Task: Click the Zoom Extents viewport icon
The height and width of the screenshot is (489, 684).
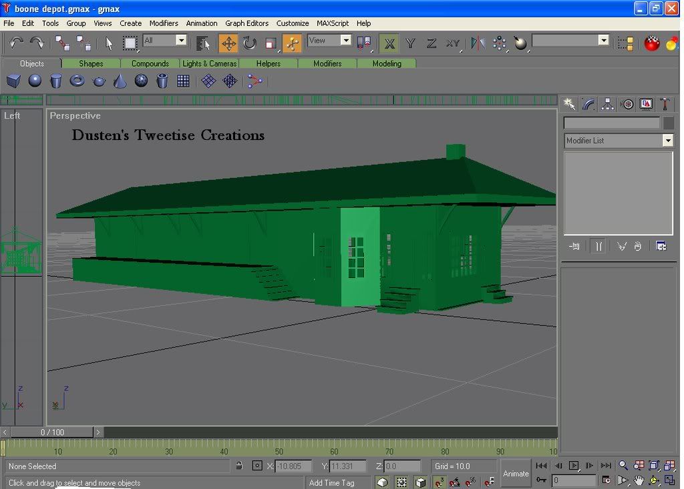Action: pyautogui.click(x=653, y=466)
